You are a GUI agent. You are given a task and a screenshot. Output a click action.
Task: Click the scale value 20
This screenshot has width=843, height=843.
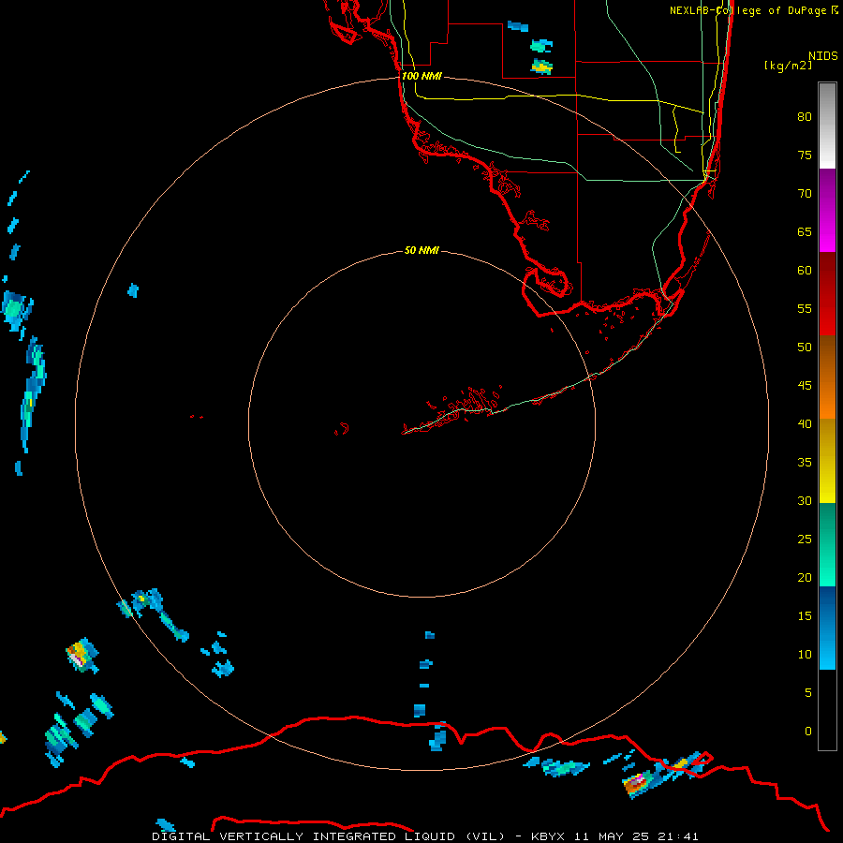pos(805,577)
